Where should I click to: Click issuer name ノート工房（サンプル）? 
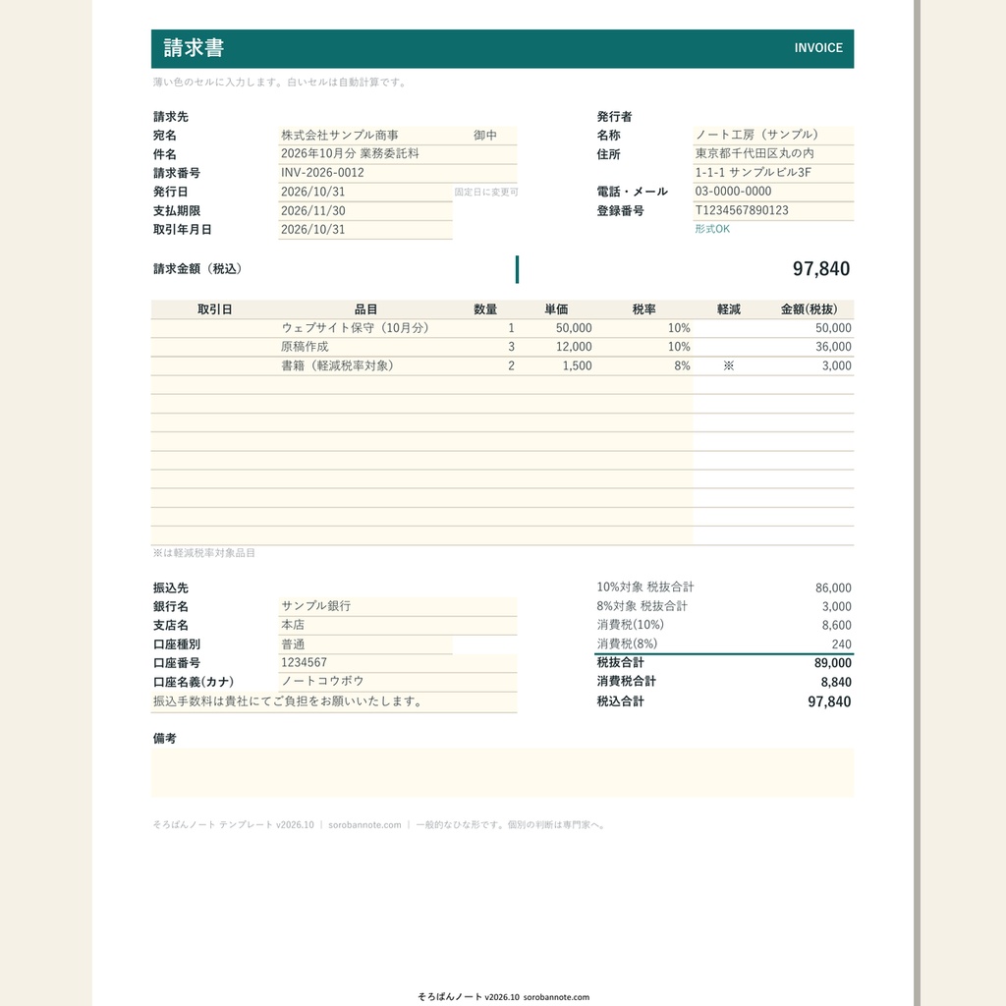click(x=773, y=136)
